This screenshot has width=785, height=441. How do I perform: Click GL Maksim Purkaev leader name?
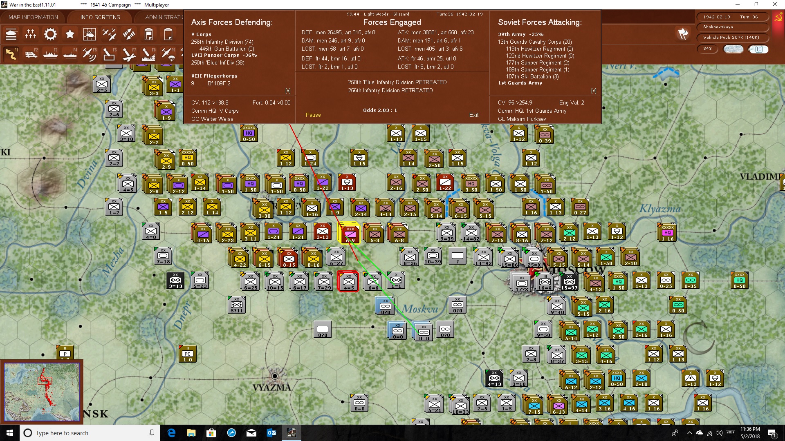[x=522, y=119]
